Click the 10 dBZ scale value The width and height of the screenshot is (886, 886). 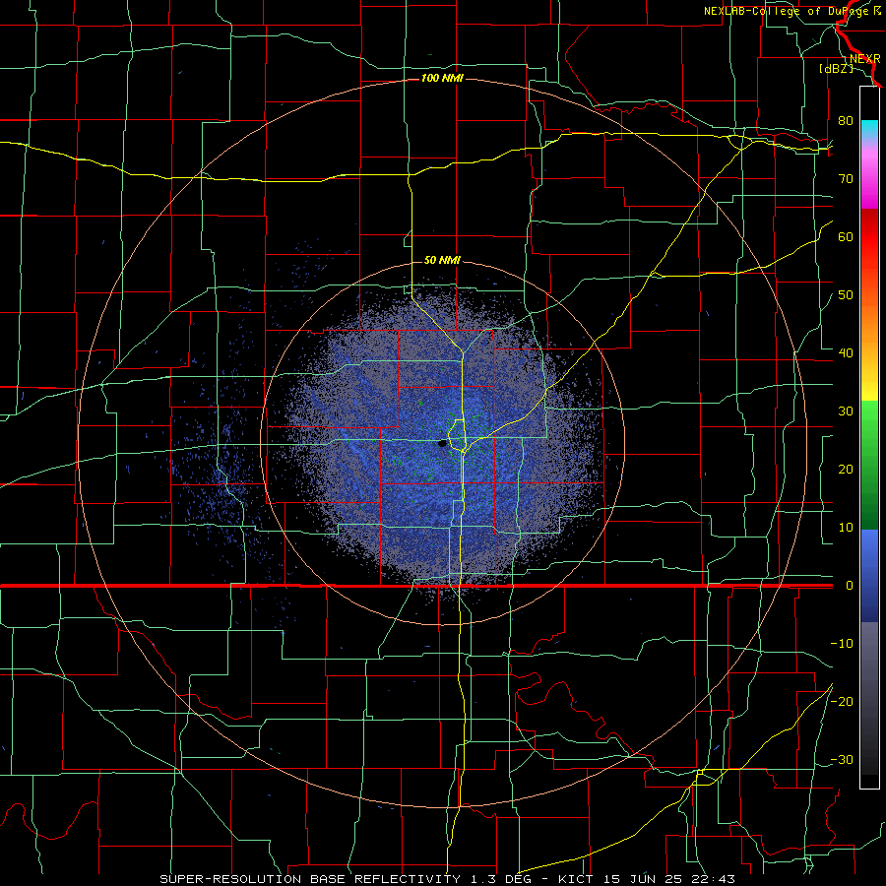pyautogui.click(x=846, y=528)
